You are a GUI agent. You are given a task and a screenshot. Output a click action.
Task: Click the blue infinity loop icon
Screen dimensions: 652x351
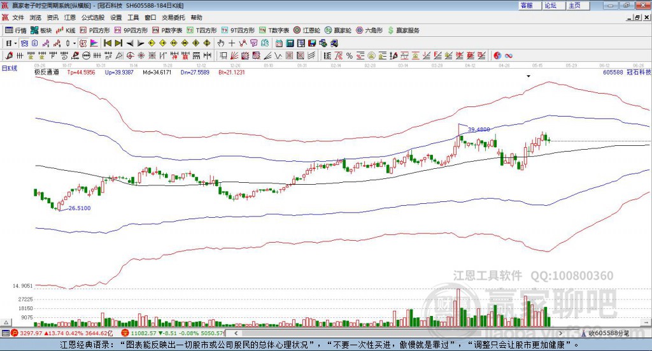click(509, 55)
